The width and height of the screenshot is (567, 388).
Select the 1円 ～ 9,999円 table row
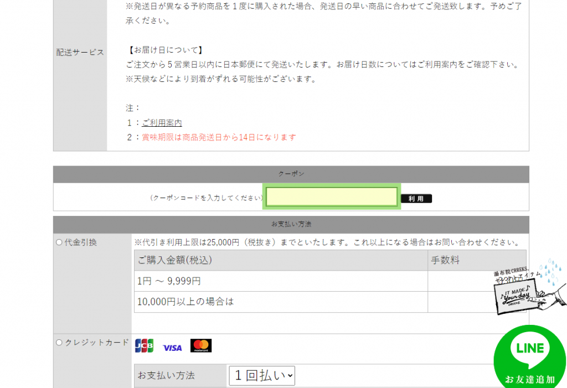[280, 281]
